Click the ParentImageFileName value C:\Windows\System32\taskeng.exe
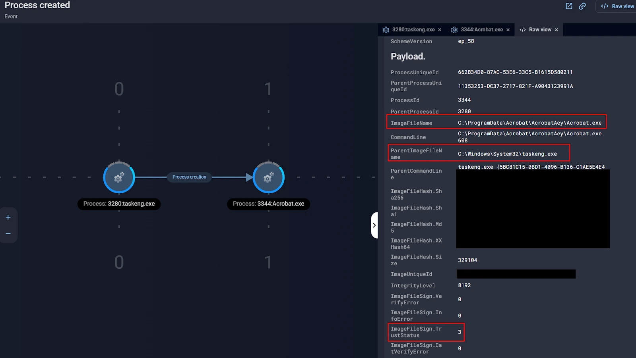The width and height of the screenshot is (636, 358). pyautogui.click(x=507, y=154)
